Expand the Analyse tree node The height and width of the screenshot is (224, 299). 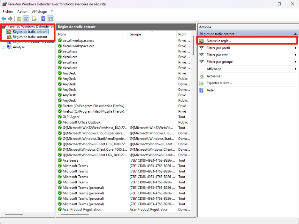(x=4, y=47)
